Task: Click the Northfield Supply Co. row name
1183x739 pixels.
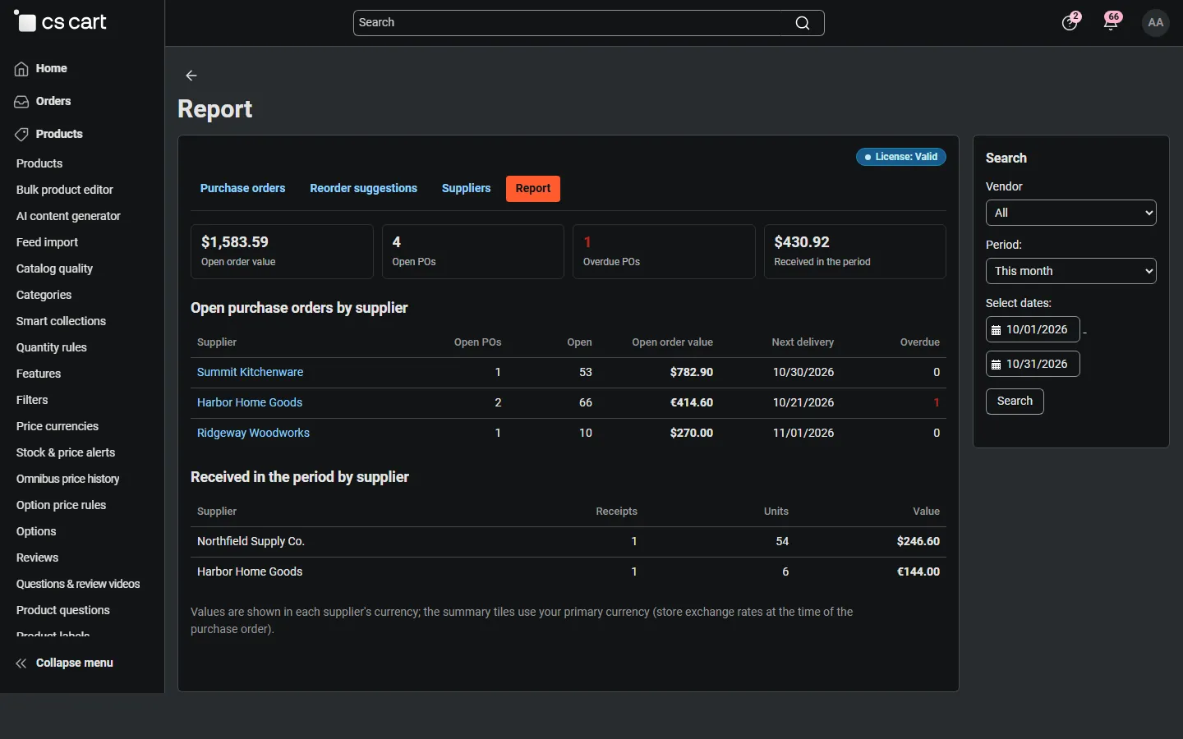Action: [x=251, y=542]
